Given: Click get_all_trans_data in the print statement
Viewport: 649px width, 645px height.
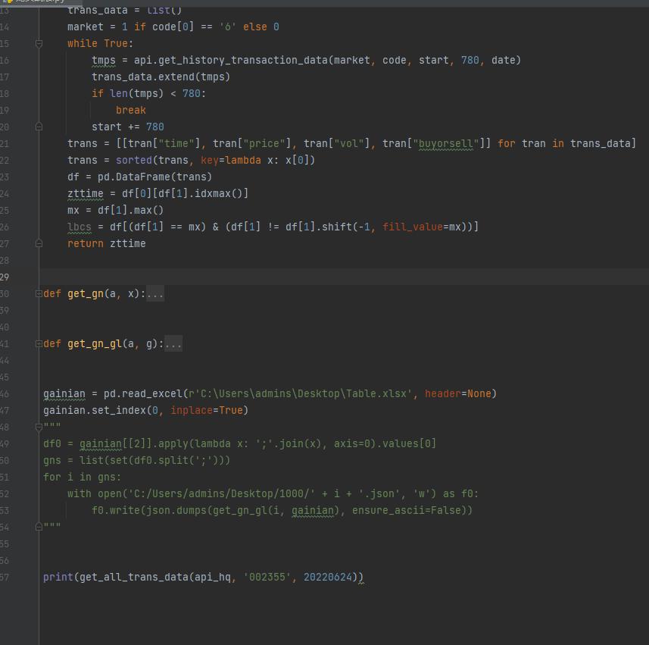Looking at the screenshot, I should (x=133, y=578).
